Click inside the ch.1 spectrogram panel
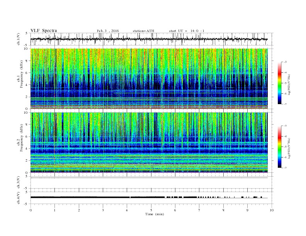Image resolution: width=306 pixels, height=236 pixels. pos(149,79)
